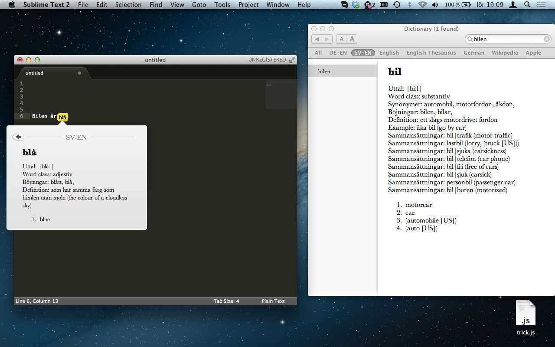555x347 pixels.
Task: Open the Wi-Fi status menu
Action: point(423,4)
